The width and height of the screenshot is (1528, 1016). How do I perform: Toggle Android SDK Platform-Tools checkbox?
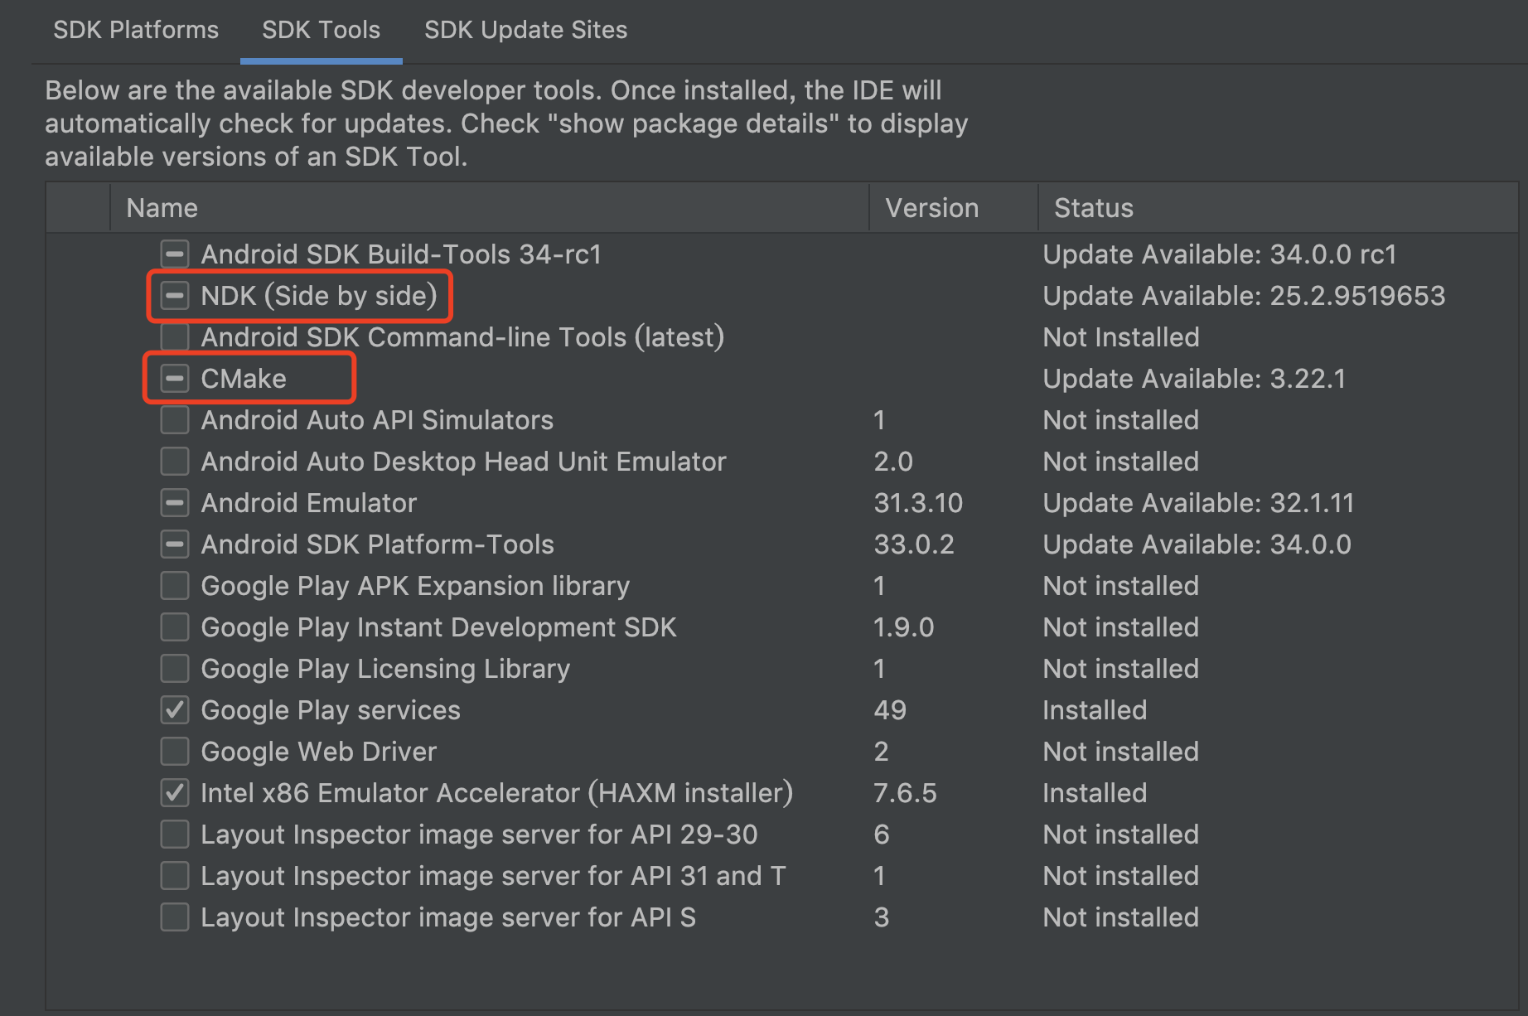click(x=175, y=544)
